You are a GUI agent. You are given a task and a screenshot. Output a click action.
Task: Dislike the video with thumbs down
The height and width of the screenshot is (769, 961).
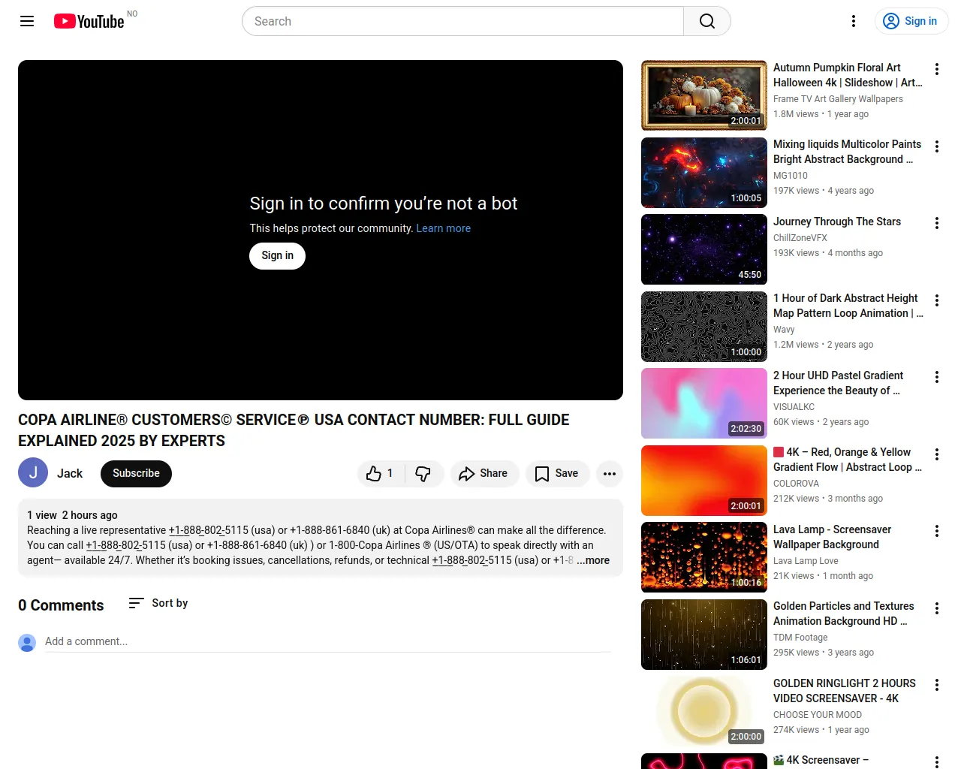pyautogui.click(x=423, y=473)
